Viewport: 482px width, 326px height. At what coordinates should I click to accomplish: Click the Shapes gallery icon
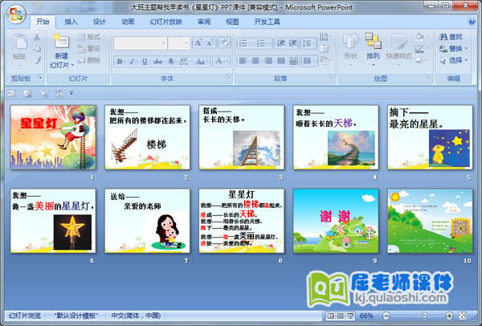(x=350, y=41)
